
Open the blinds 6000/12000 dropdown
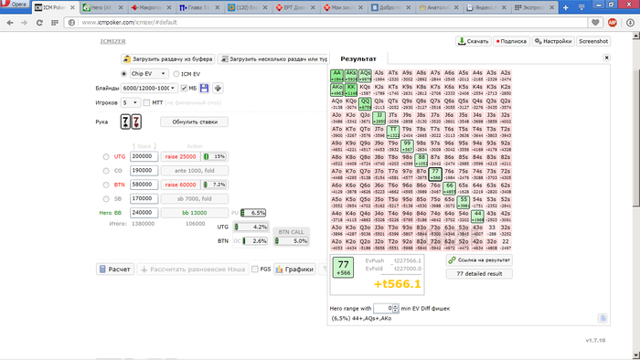click(148, 88)
